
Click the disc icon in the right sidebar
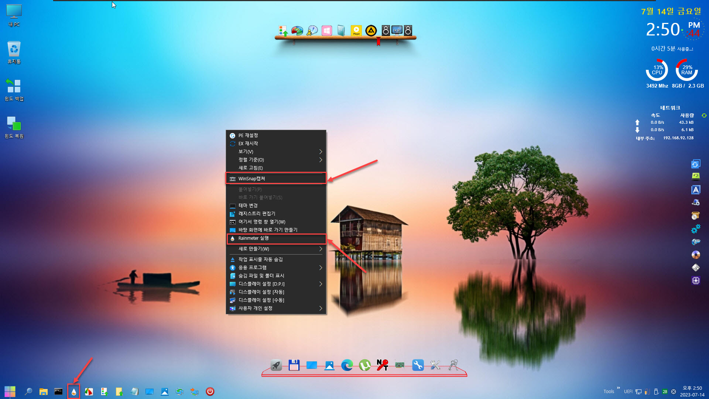click(x=696, y=255)
